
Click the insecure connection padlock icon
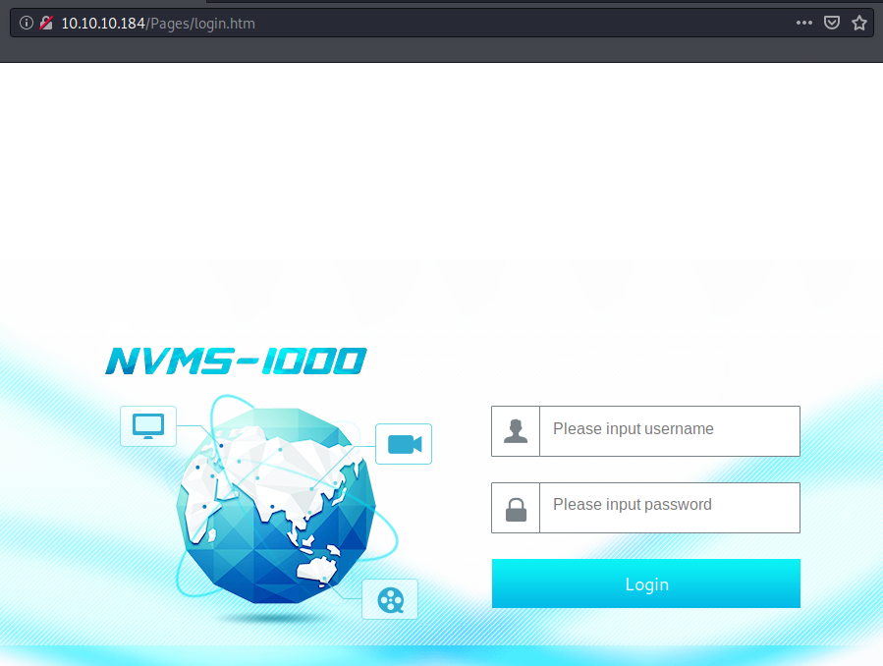(45, 23)
